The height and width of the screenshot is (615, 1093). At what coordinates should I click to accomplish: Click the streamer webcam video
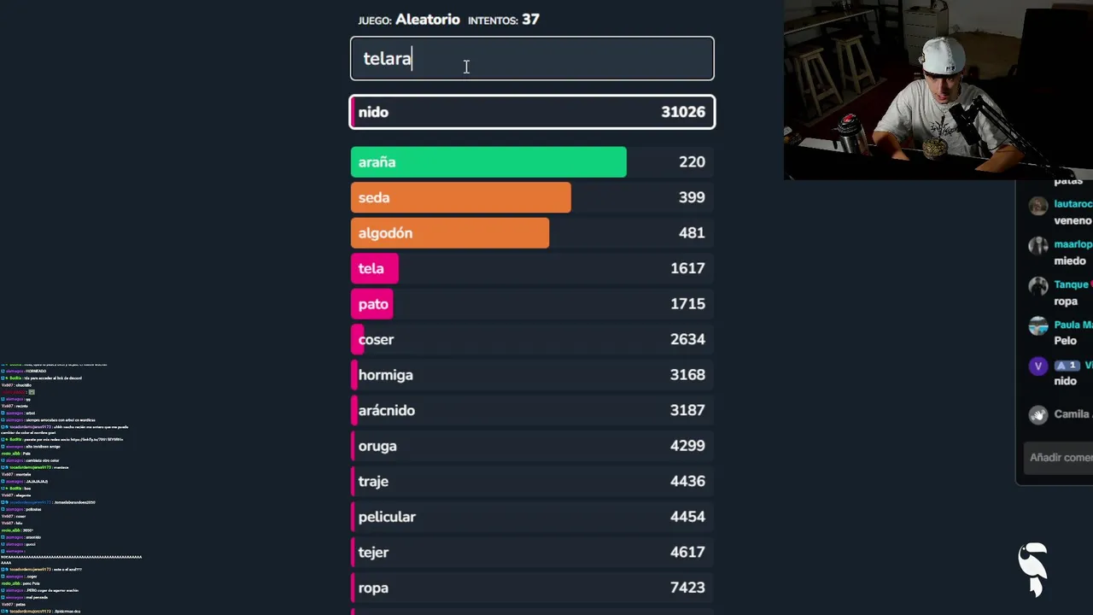coord(938,90)
